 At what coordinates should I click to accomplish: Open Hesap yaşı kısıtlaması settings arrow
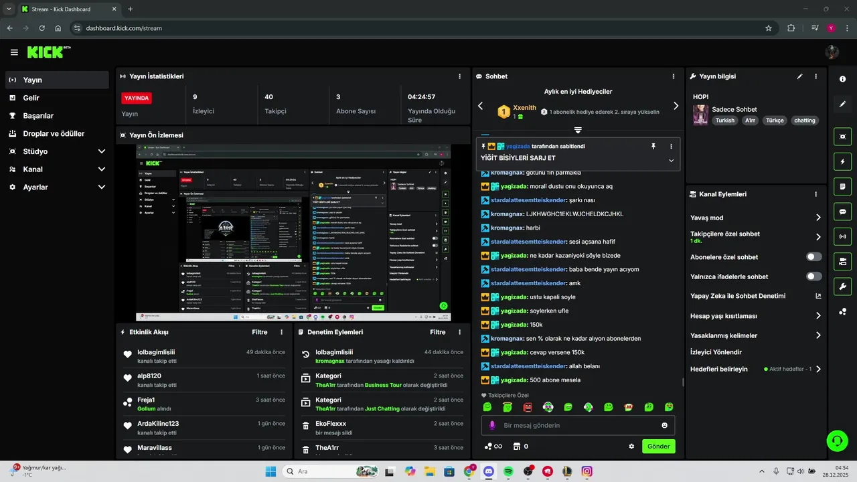(x=818, y=316)
